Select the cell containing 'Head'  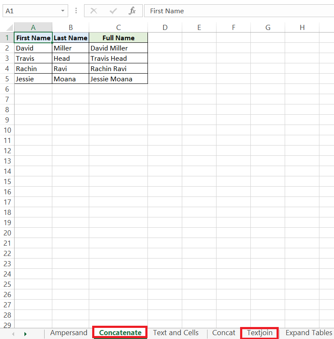click(71, 58)
